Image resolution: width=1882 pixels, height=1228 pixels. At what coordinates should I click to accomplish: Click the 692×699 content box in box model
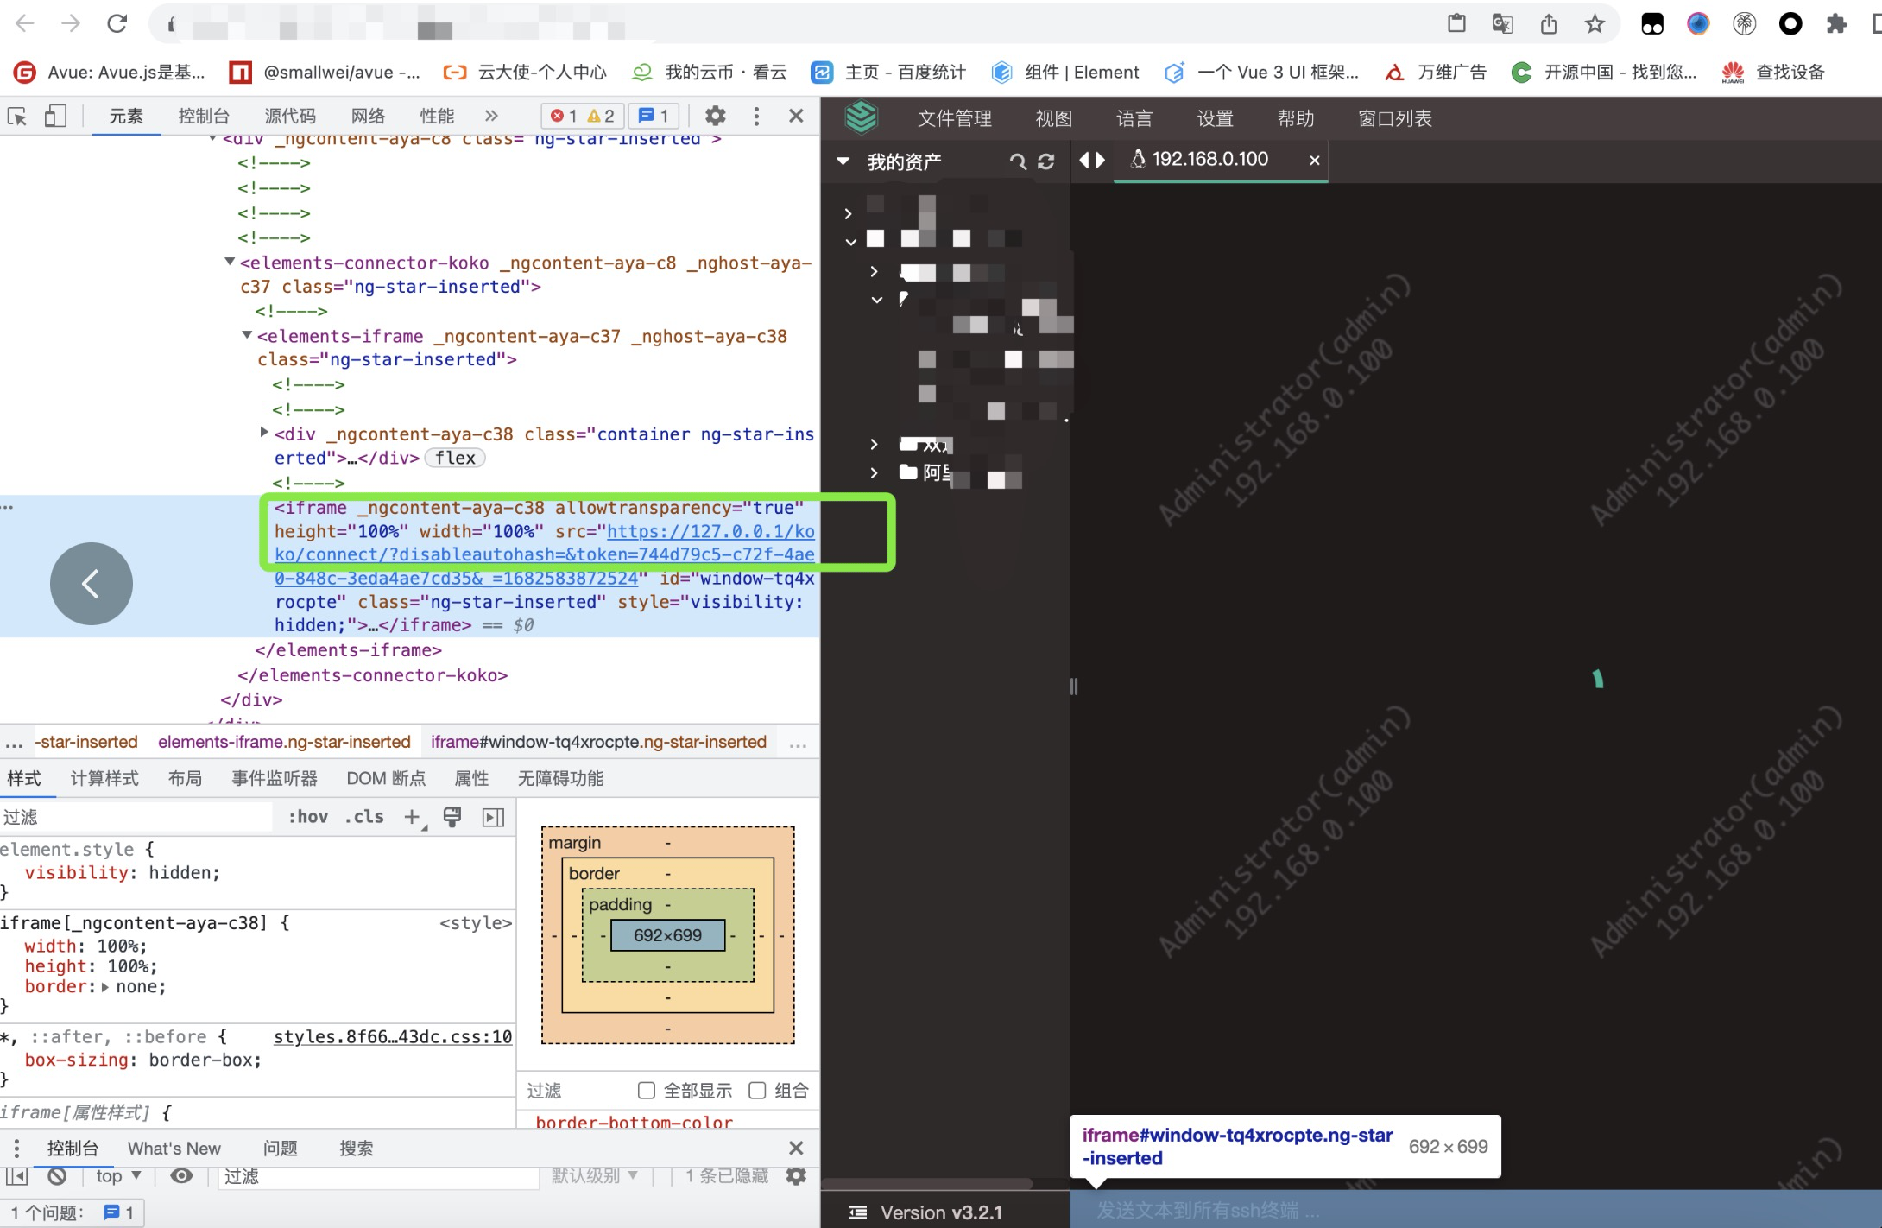[x=667, y=935]
